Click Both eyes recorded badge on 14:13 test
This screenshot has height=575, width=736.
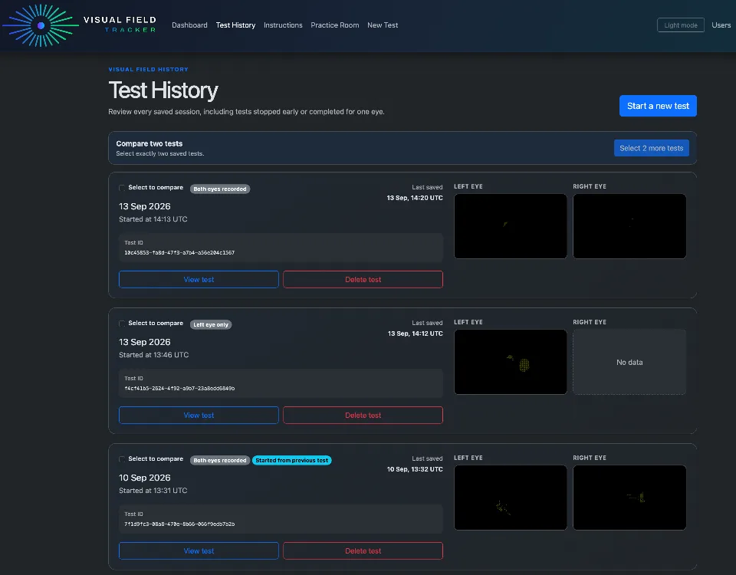click(220, 189)
